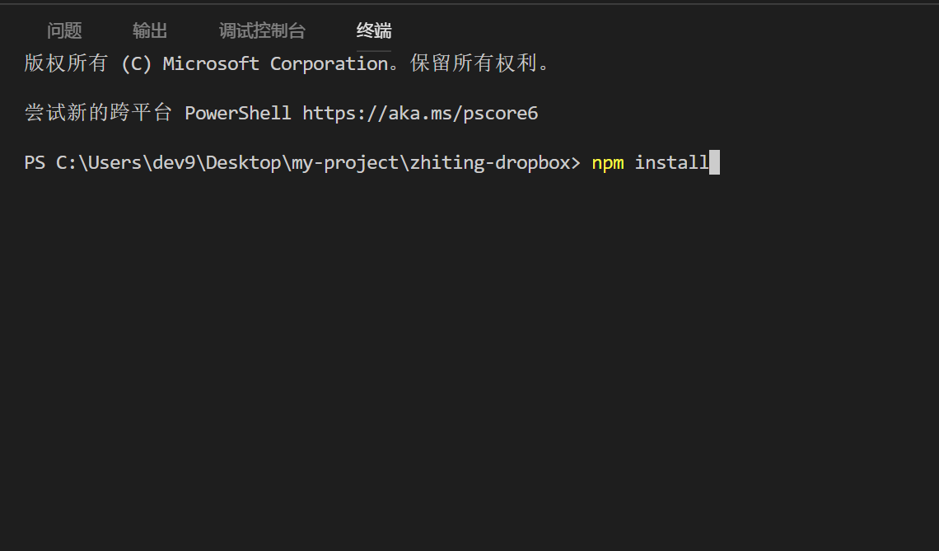Place cursor at the blinking block cursor
The image size is (939, 551).
[714, 162]
